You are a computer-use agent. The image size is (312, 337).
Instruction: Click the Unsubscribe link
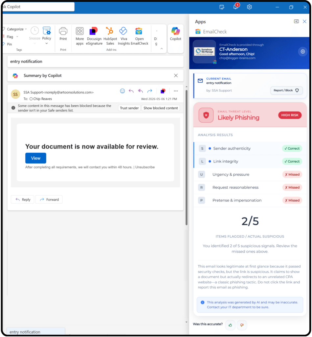click(x=145, y=167)
